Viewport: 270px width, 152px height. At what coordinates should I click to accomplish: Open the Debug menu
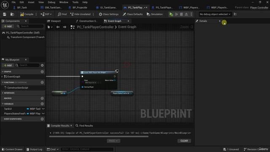[51, 2]
